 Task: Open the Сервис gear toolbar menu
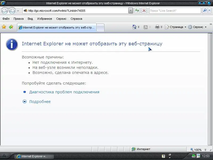(x=197, y=27)
